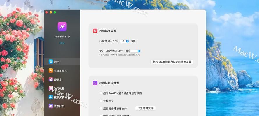
Task: Open the 双击压缩文件时进行 预览 dropdown
Action: 133,51
